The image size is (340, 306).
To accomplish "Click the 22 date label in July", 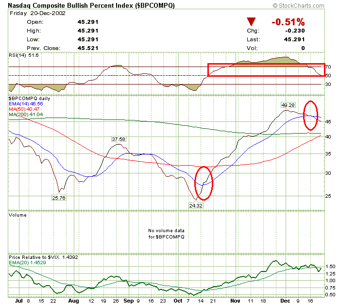I will (x=53, y=301).
